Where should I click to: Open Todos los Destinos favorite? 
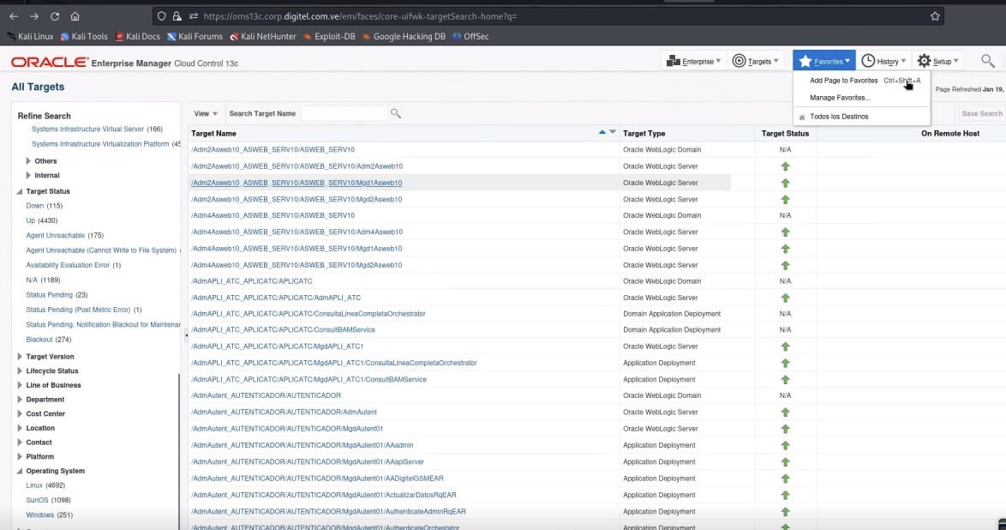pyautogui.click(x=839, y=117)
